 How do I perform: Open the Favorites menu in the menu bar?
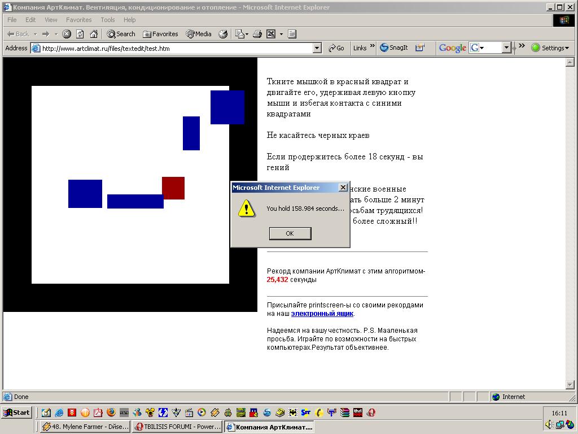tap(78, 20)
